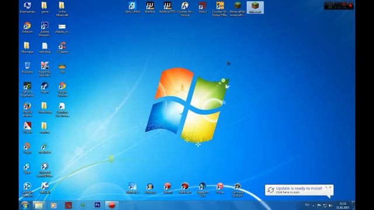
Task: Launch iTunes shortcut on bottom row
Action: click(220, 188)
